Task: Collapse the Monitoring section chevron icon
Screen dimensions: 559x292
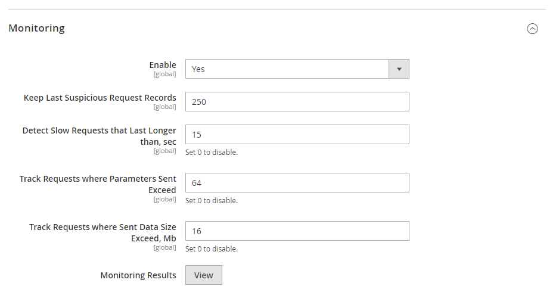Action: [x=532, y=29]
